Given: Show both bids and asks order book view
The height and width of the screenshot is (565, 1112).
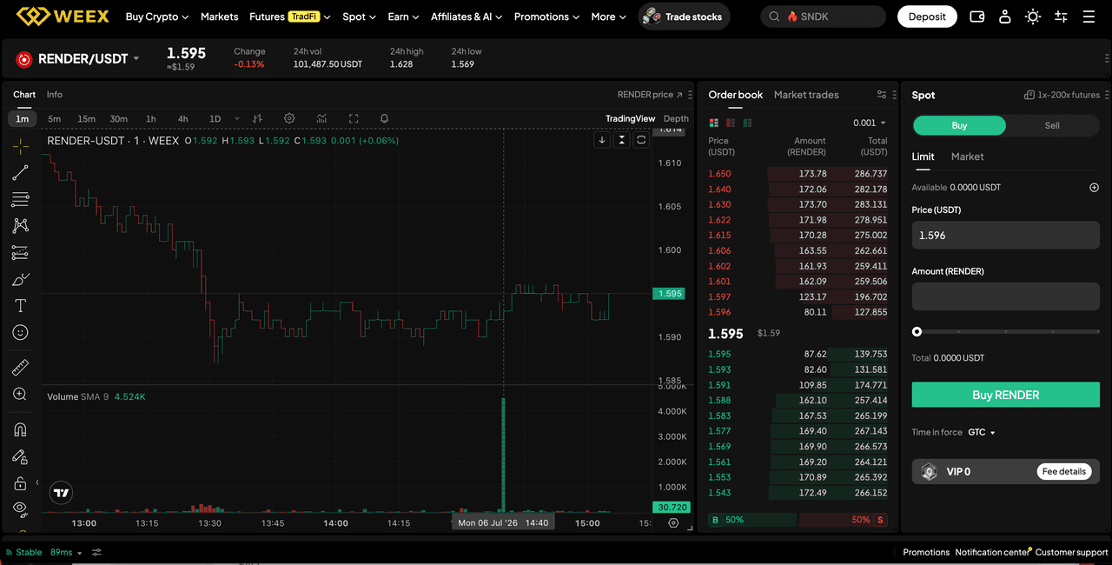Looking at the screenshot, I should (x=714, y=123).
